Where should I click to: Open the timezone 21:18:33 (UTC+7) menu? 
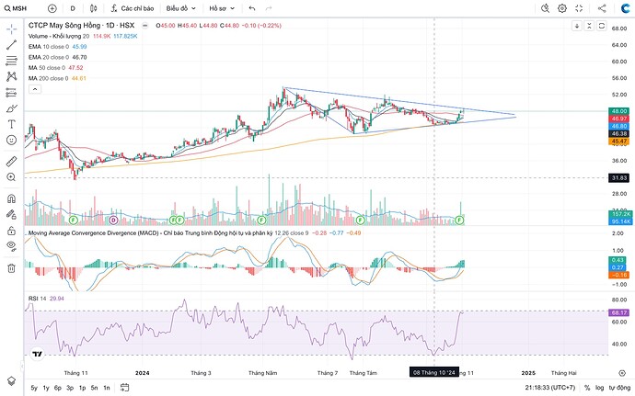click(550, 388)
